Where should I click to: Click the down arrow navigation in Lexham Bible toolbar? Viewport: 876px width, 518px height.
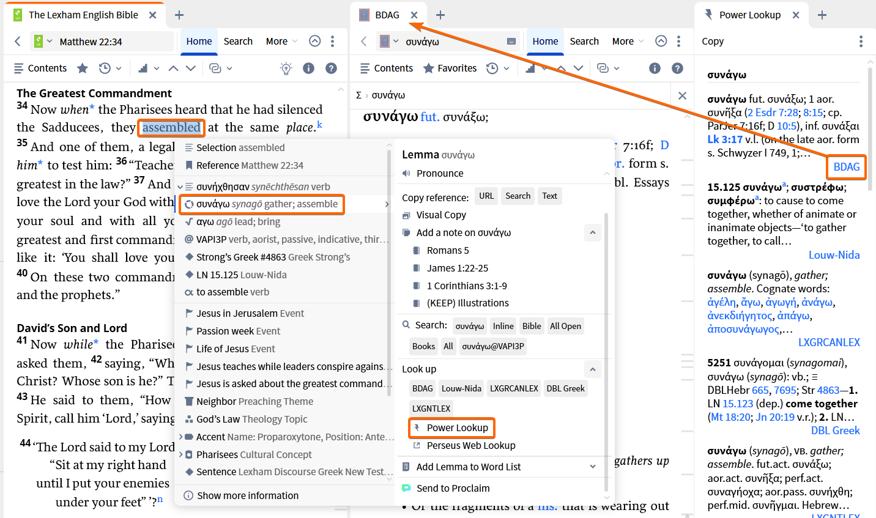point(191,68)
